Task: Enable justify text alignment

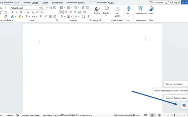Action: click(75, 12)
